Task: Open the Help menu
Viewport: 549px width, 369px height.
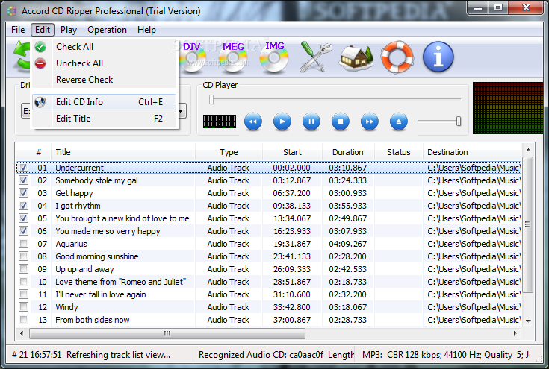Action: click(x=146, y=30)
